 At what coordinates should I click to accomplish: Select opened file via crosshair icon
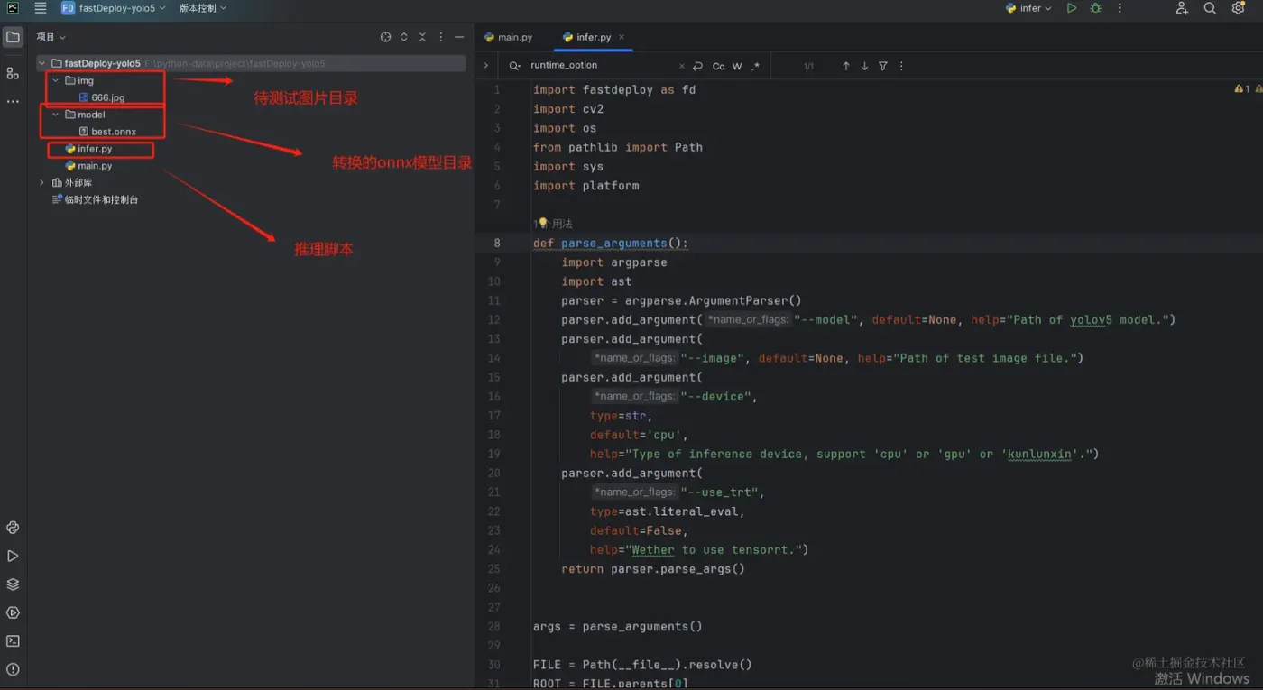[x=385, y=37]
